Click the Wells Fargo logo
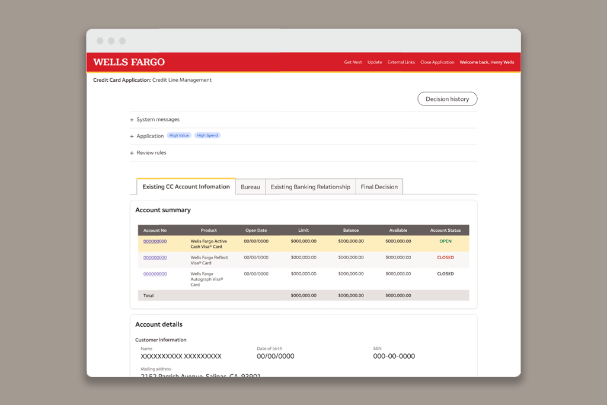Viewport: 607px width, 405px height. coord(129,62)
